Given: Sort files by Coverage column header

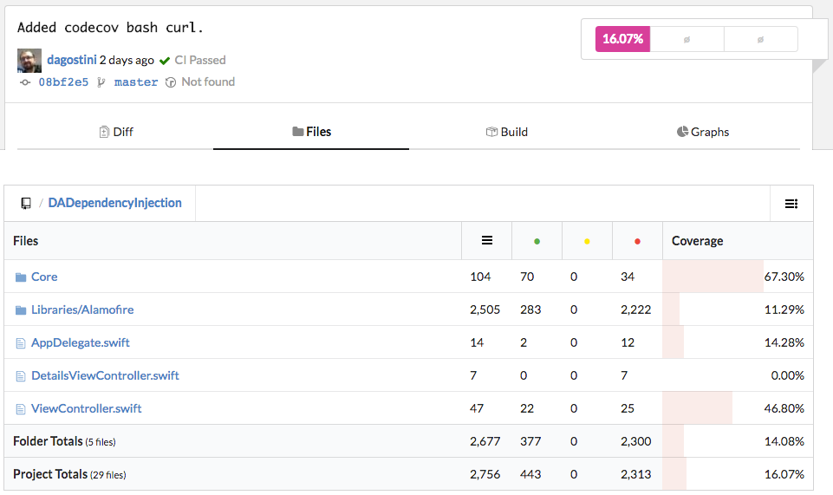Looking at the screenshot, I should [x=697, y=241].
